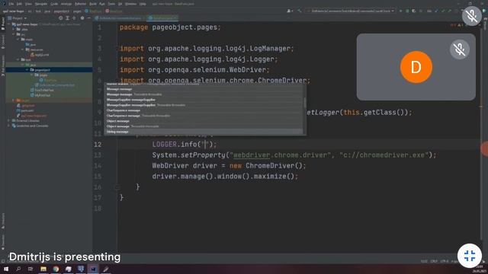Open the Refactor menu
The height and width of the screenshot is (274, 488).
pos(80,4)
